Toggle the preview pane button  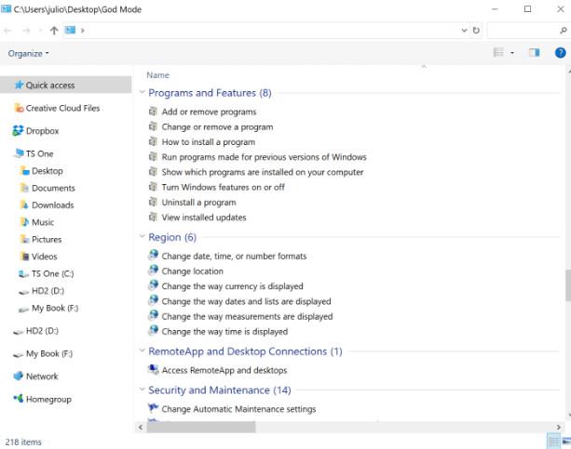point(535,53)
